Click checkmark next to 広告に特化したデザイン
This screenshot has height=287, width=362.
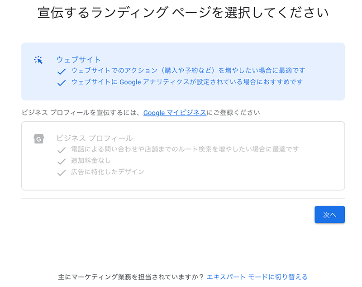pos(62,173)
